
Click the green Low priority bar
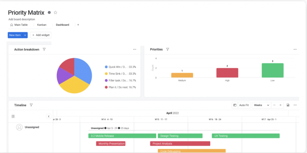pos(273,70)
